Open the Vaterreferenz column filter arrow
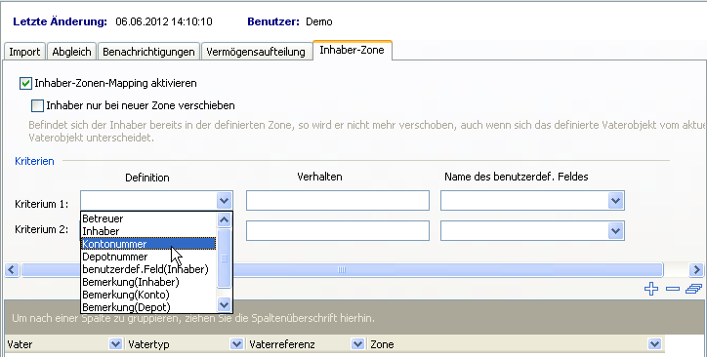This screenshot has width=707, height=357. click(357, 344)
